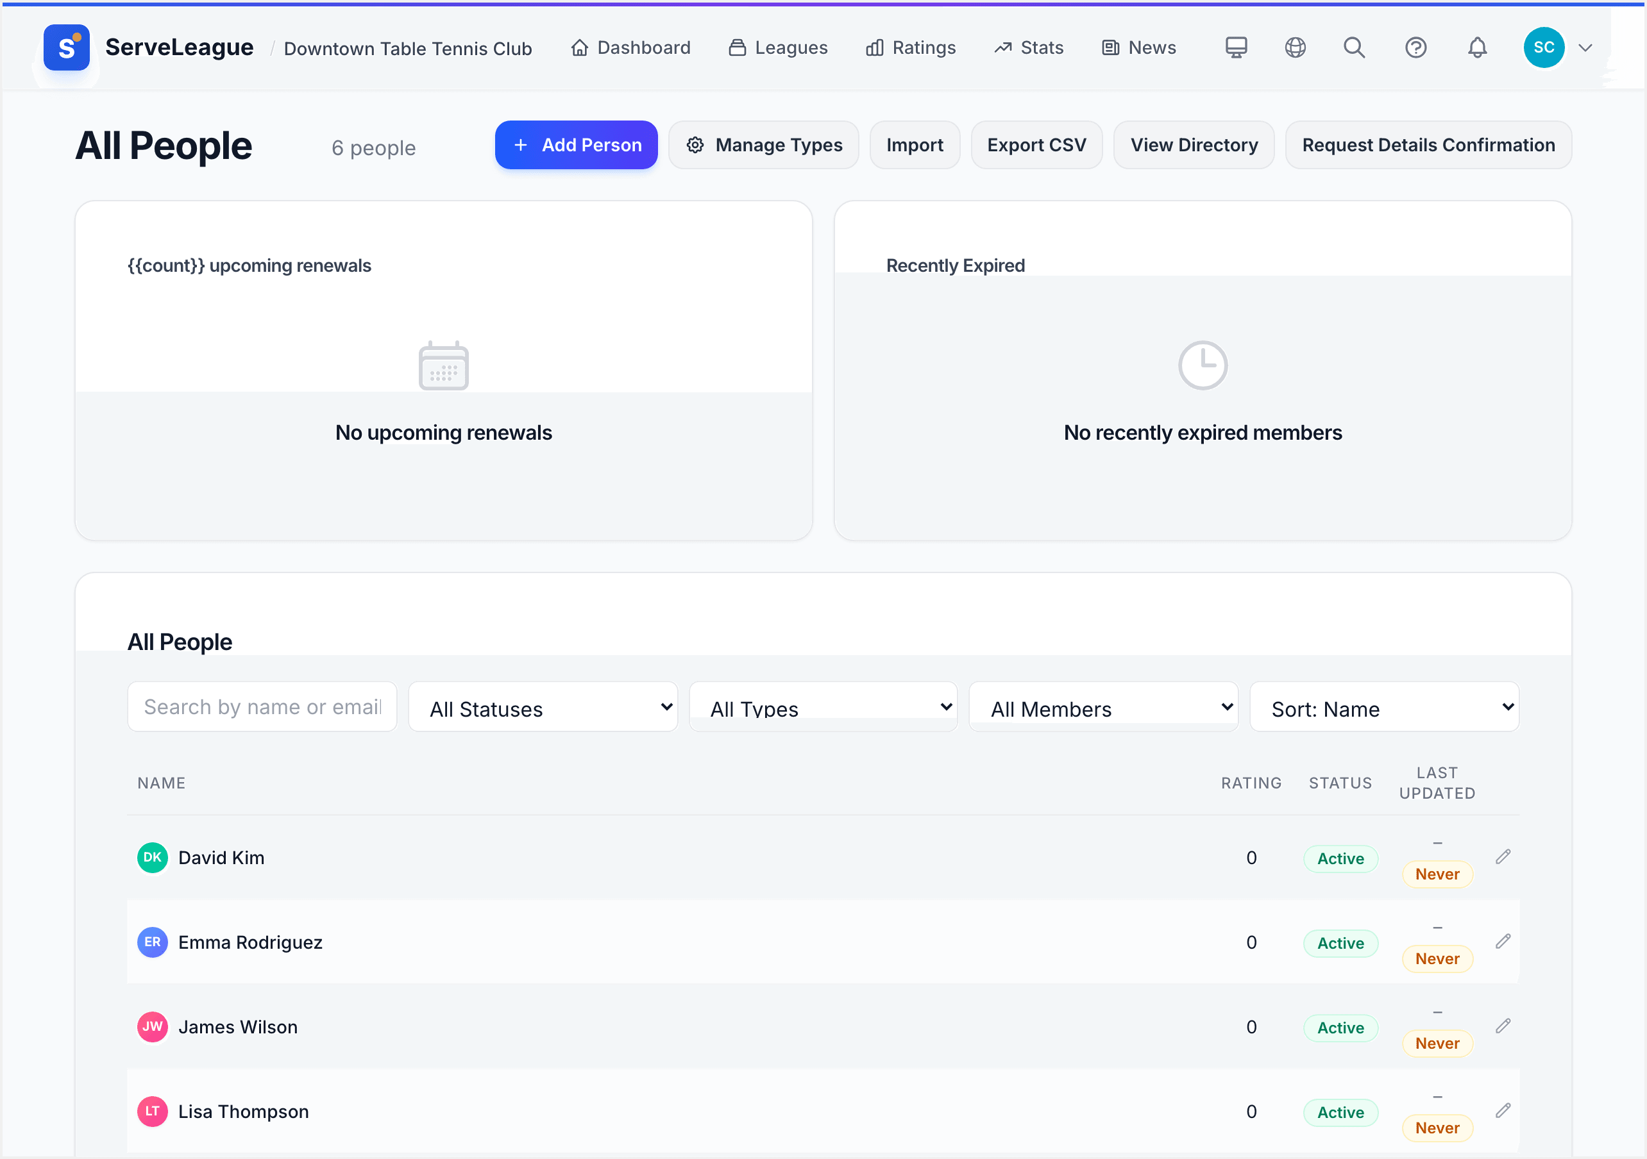This screenshot has width=1647, height=1159.
Task: Open Manage Types
Action: point(763,145)
